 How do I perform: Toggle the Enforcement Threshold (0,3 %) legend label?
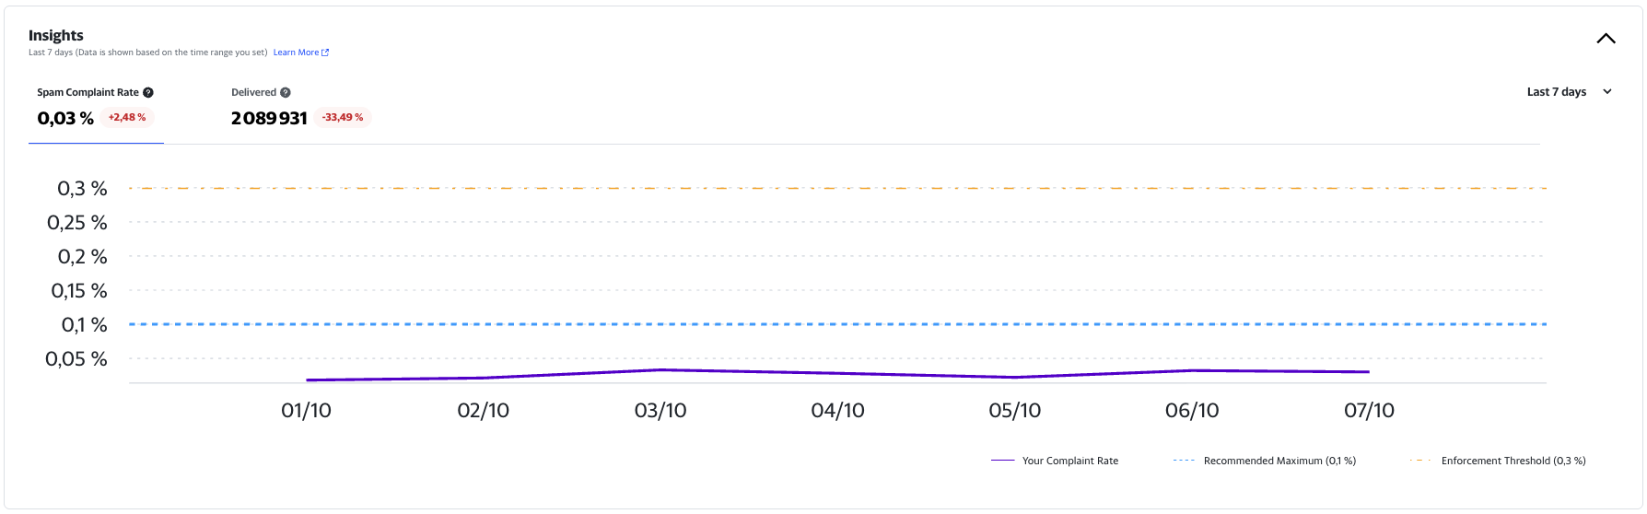click(x=1513, y=461)
